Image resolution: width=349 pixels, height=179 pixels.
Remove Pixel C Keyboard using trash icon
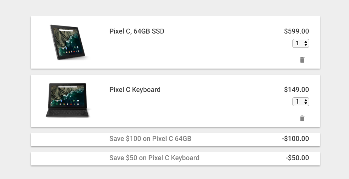coord(302,118)
